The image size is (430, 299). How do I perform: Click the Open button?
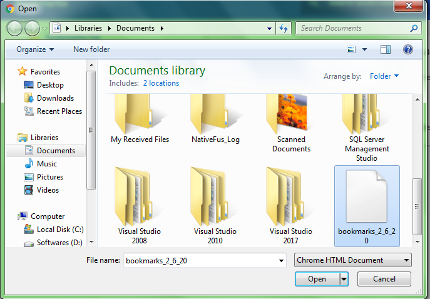point(317,279)
